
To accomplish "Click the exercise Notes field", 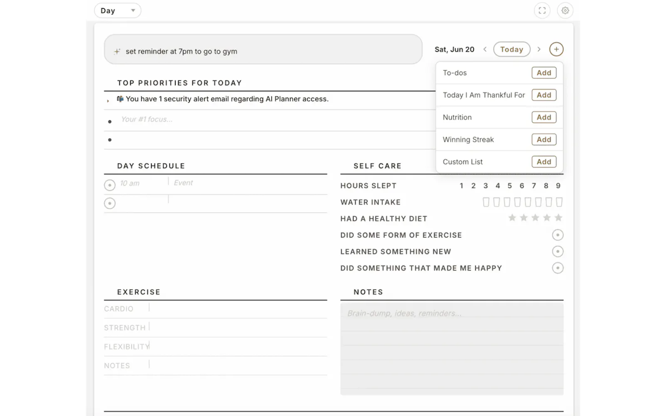I will (239, 365).
